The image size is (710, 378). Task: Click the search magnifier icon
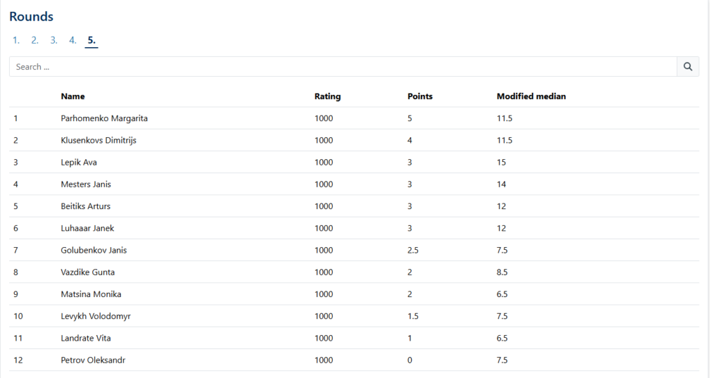[x=688, y=66]
